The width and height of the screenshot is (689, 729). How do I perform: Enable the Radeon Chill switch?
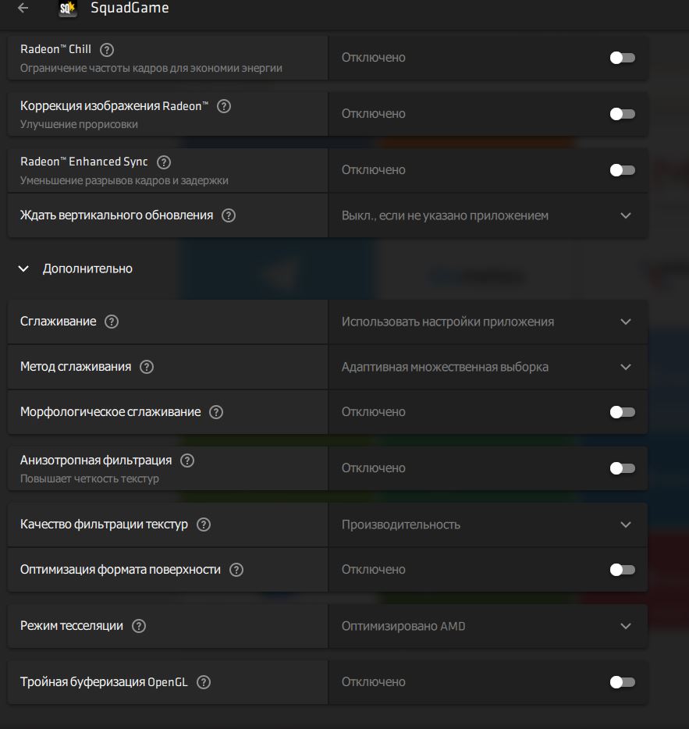point(622,58)
